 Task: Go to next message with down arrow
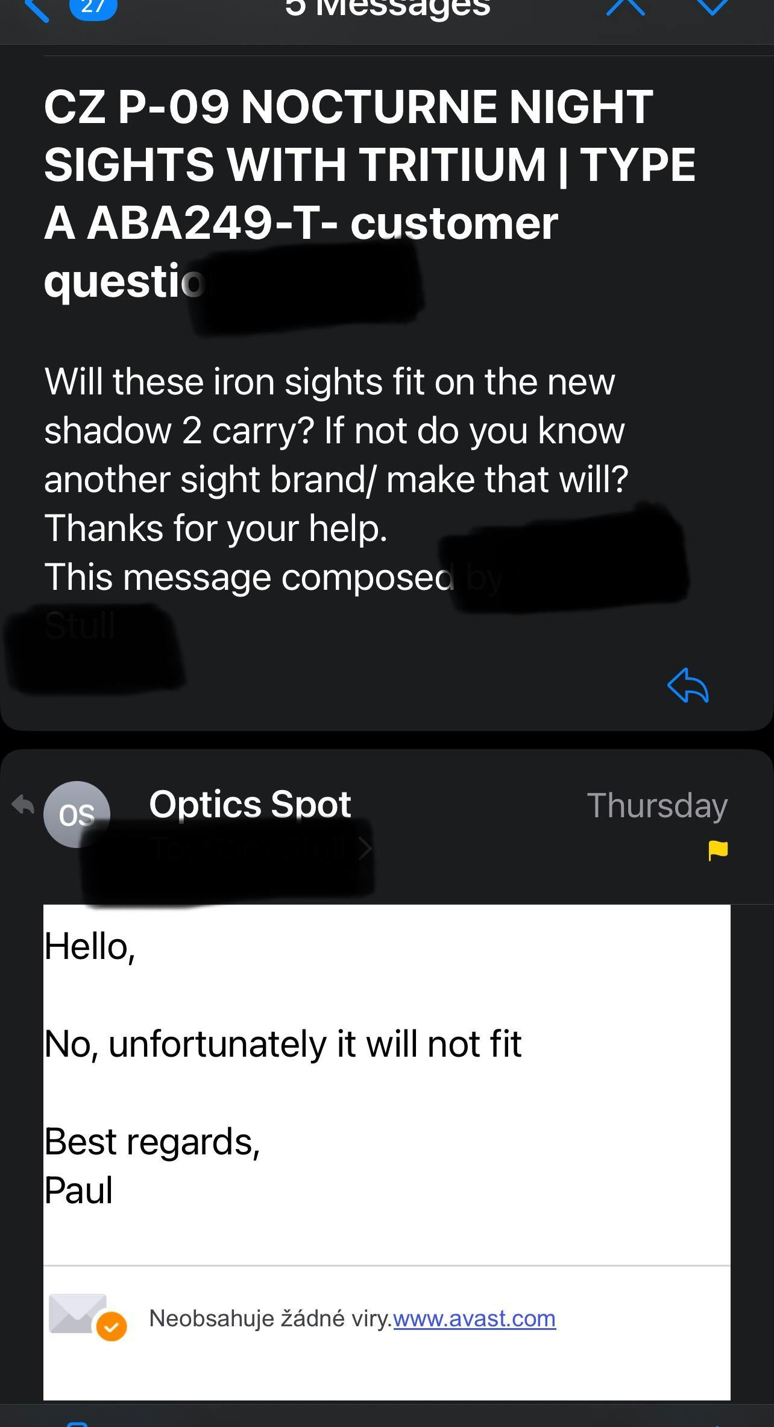click(713, 6)
